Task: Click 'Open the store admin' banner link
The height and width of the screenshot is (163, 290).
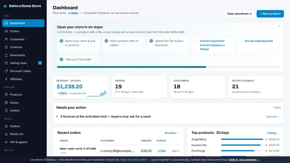Action: coord(135,160)
